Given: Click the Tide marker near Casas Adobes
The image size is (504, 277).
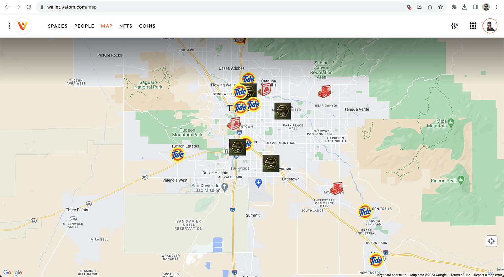Looking at the screenshot, I should click(x=248, y=79).
